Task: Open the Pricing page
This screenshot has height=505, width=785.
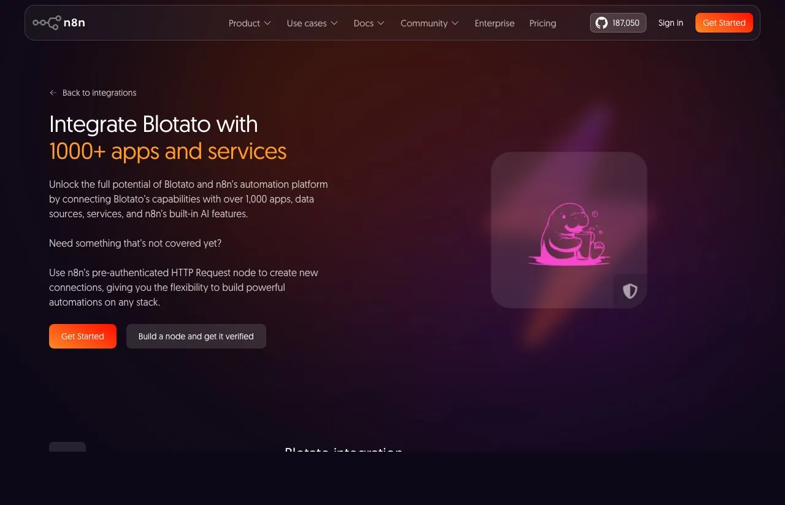Action: pyautogui.click(x=543, y=23)
